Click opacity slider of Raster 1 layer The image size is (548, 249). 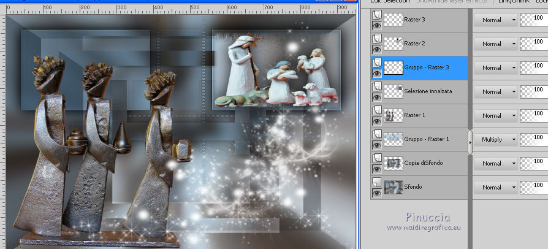[534, 116]
